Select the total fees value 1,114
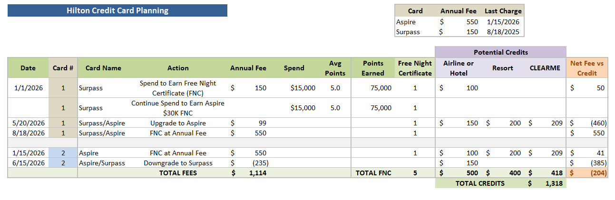This screenshot has width=615, height=200. 249,173
